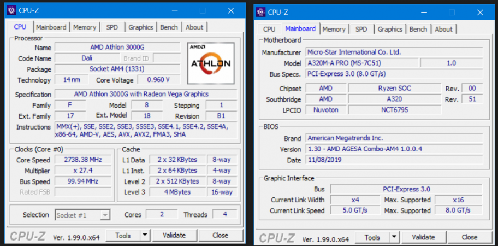Switch to CPU tab in right window
Image resolution: width=498 pixels, height=246 pixels.
269,29
